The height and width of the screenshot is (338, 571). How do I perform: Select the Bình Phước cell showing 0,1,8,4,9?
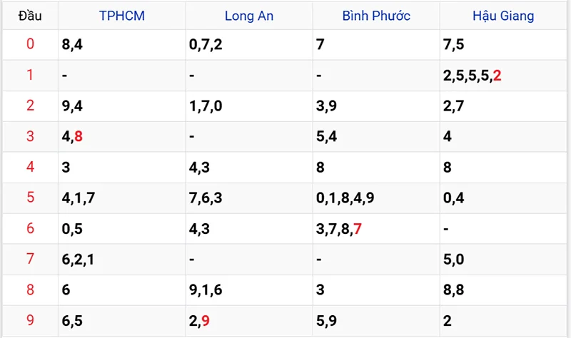[x=345, y=198]
